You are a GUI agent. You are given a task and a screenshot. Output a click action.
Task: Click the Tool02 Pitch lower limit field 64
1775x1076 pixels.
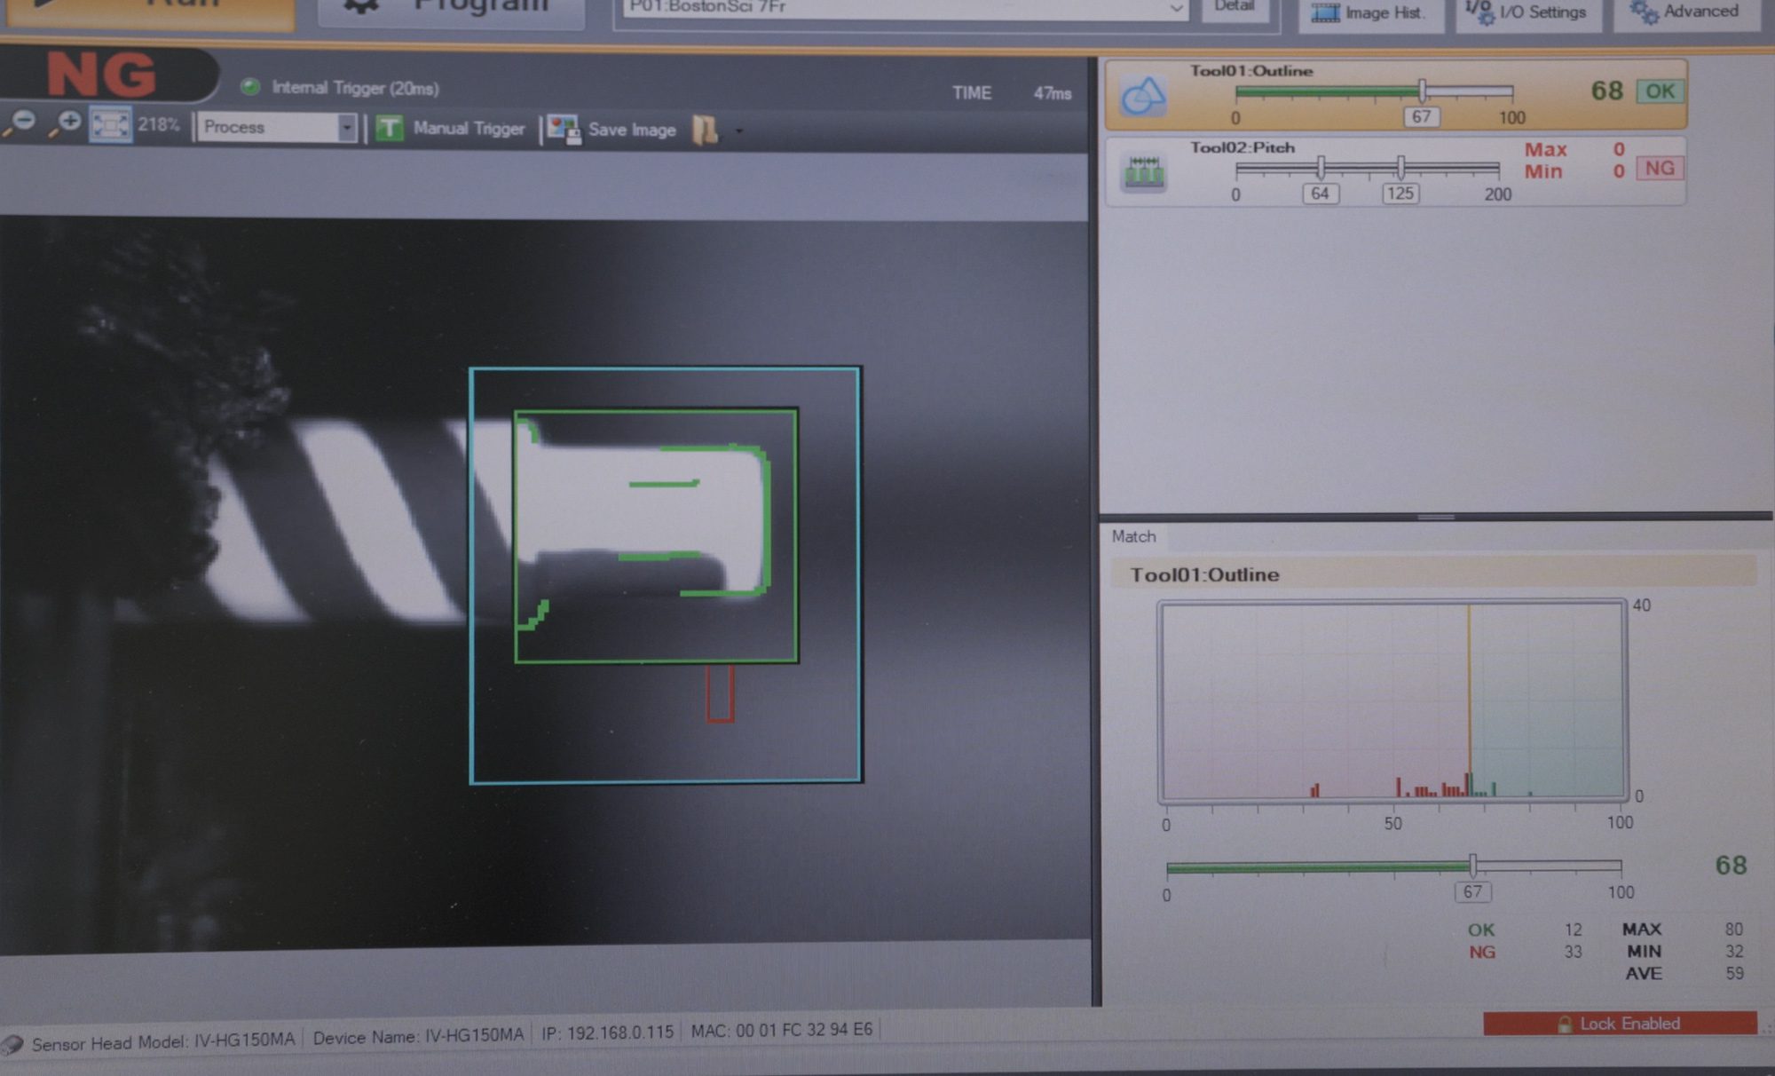pos(1320,194)
